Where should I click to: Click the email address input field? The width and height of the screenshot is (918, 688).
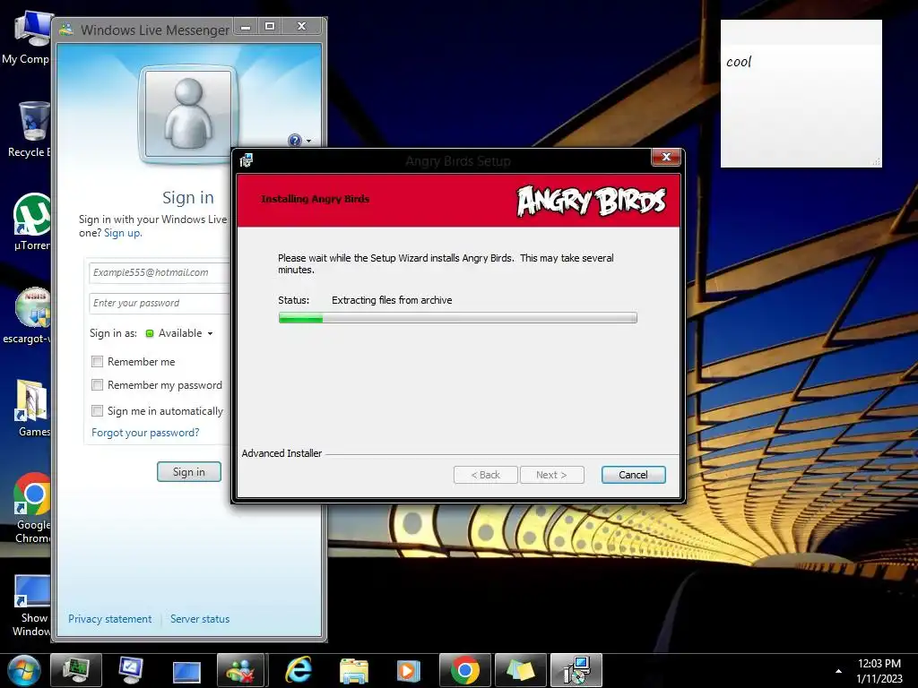click(160, 272)
